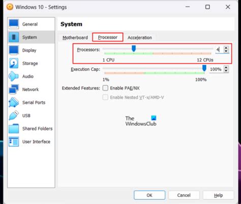Click the "Display" label in sidebar

pyautogui.click(x=29, y=50)
